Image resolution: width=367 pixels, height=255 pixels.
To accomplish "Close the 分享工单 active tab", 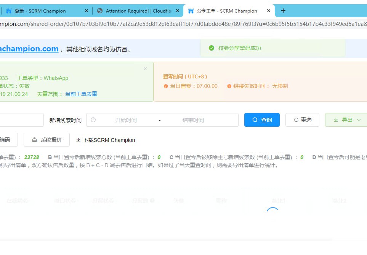I will [x=269, y=11].
